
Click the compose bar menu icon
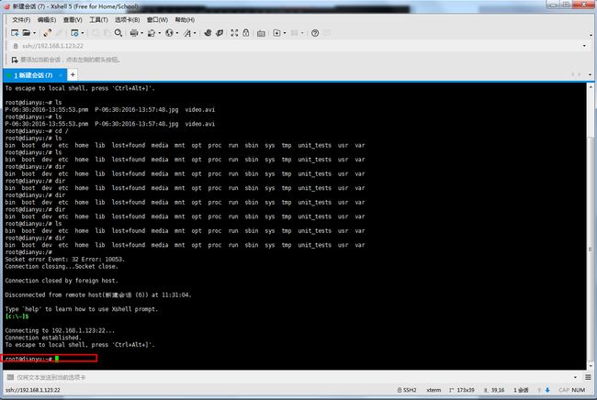588,378
